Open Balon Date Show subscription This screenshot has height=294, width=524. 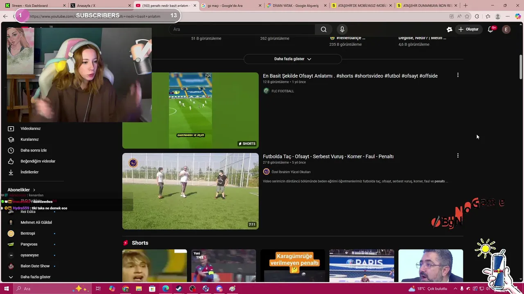tap(35, 266)
